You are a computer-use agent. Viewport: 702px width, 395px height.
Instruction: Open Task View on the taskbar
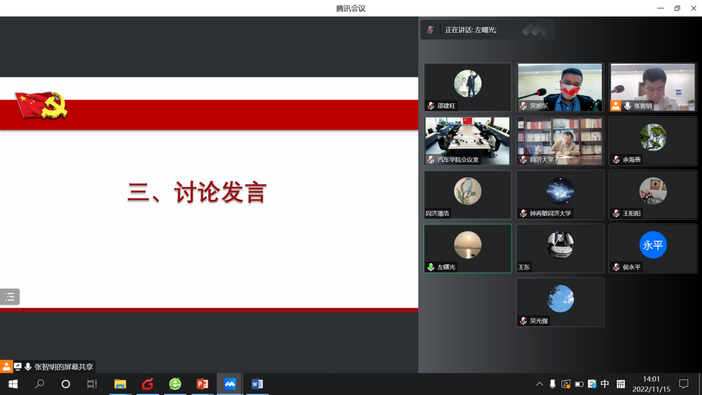pyautogui.click(x=92, y=384)
